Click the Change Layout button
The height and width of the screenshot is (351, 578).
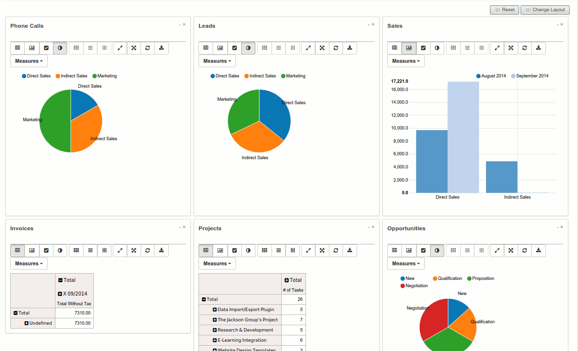coord(545,10)
